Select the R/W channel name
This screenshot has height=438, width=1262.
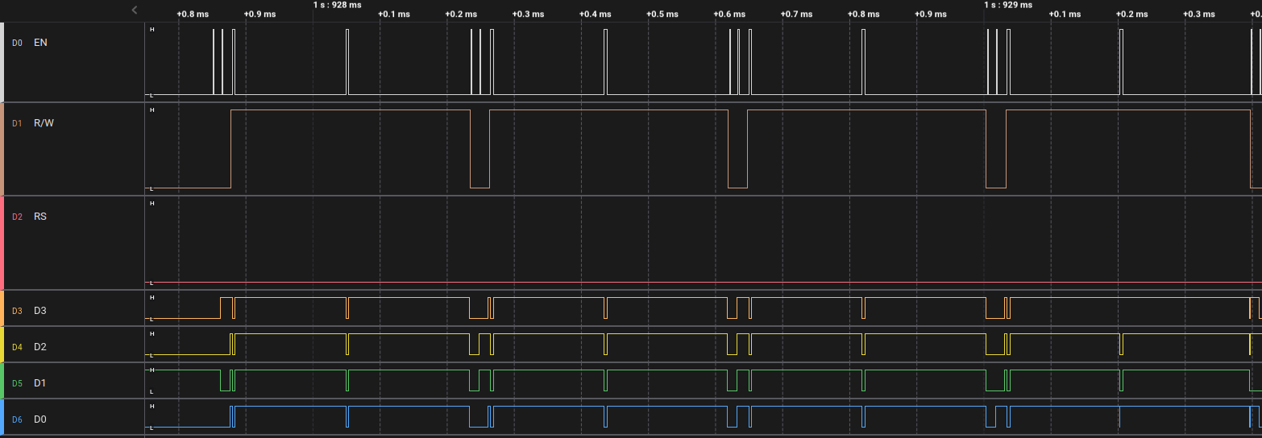pos(44,123)
